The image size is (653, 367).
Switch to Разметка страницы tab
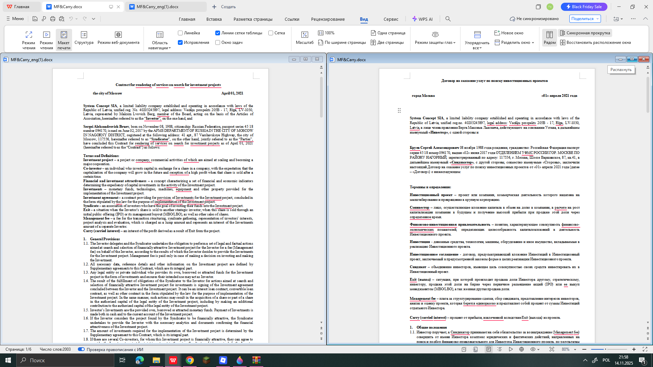(x=253, y=19)
